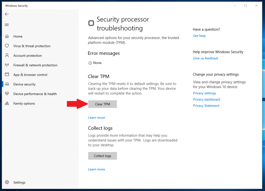Minimize the Windows Security window
The height and width of the screenshot is (191, 265).
tap(234, 6)
